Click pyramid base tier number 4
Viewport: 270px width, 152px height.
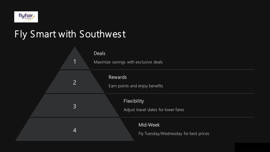click(x=75, y=130)
